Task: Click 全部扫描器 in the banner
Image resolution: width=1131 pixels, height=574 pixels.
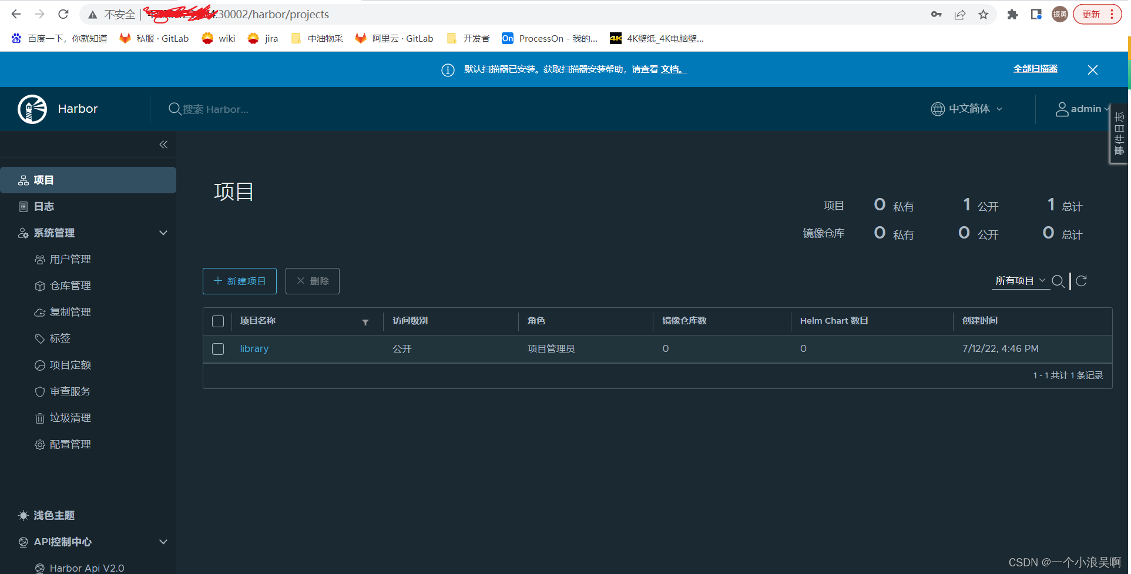Action: (1035, 69)
